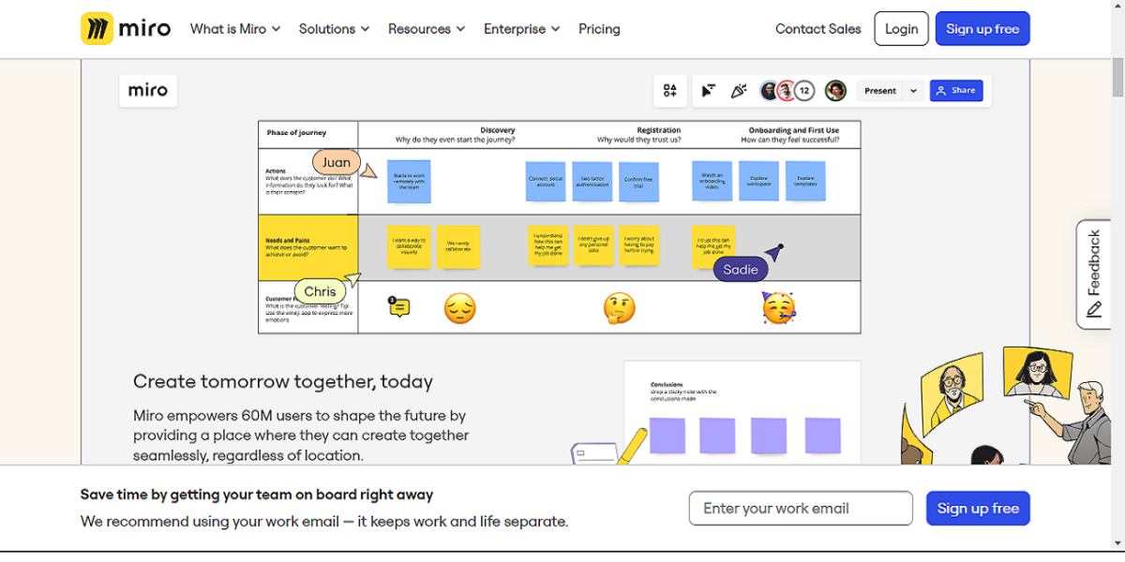The width and height of the screenshot is (1125, 562).
Task: Open the Feedback panel on the right edge
Action: pyautogui.click(x=1093, y=274)
